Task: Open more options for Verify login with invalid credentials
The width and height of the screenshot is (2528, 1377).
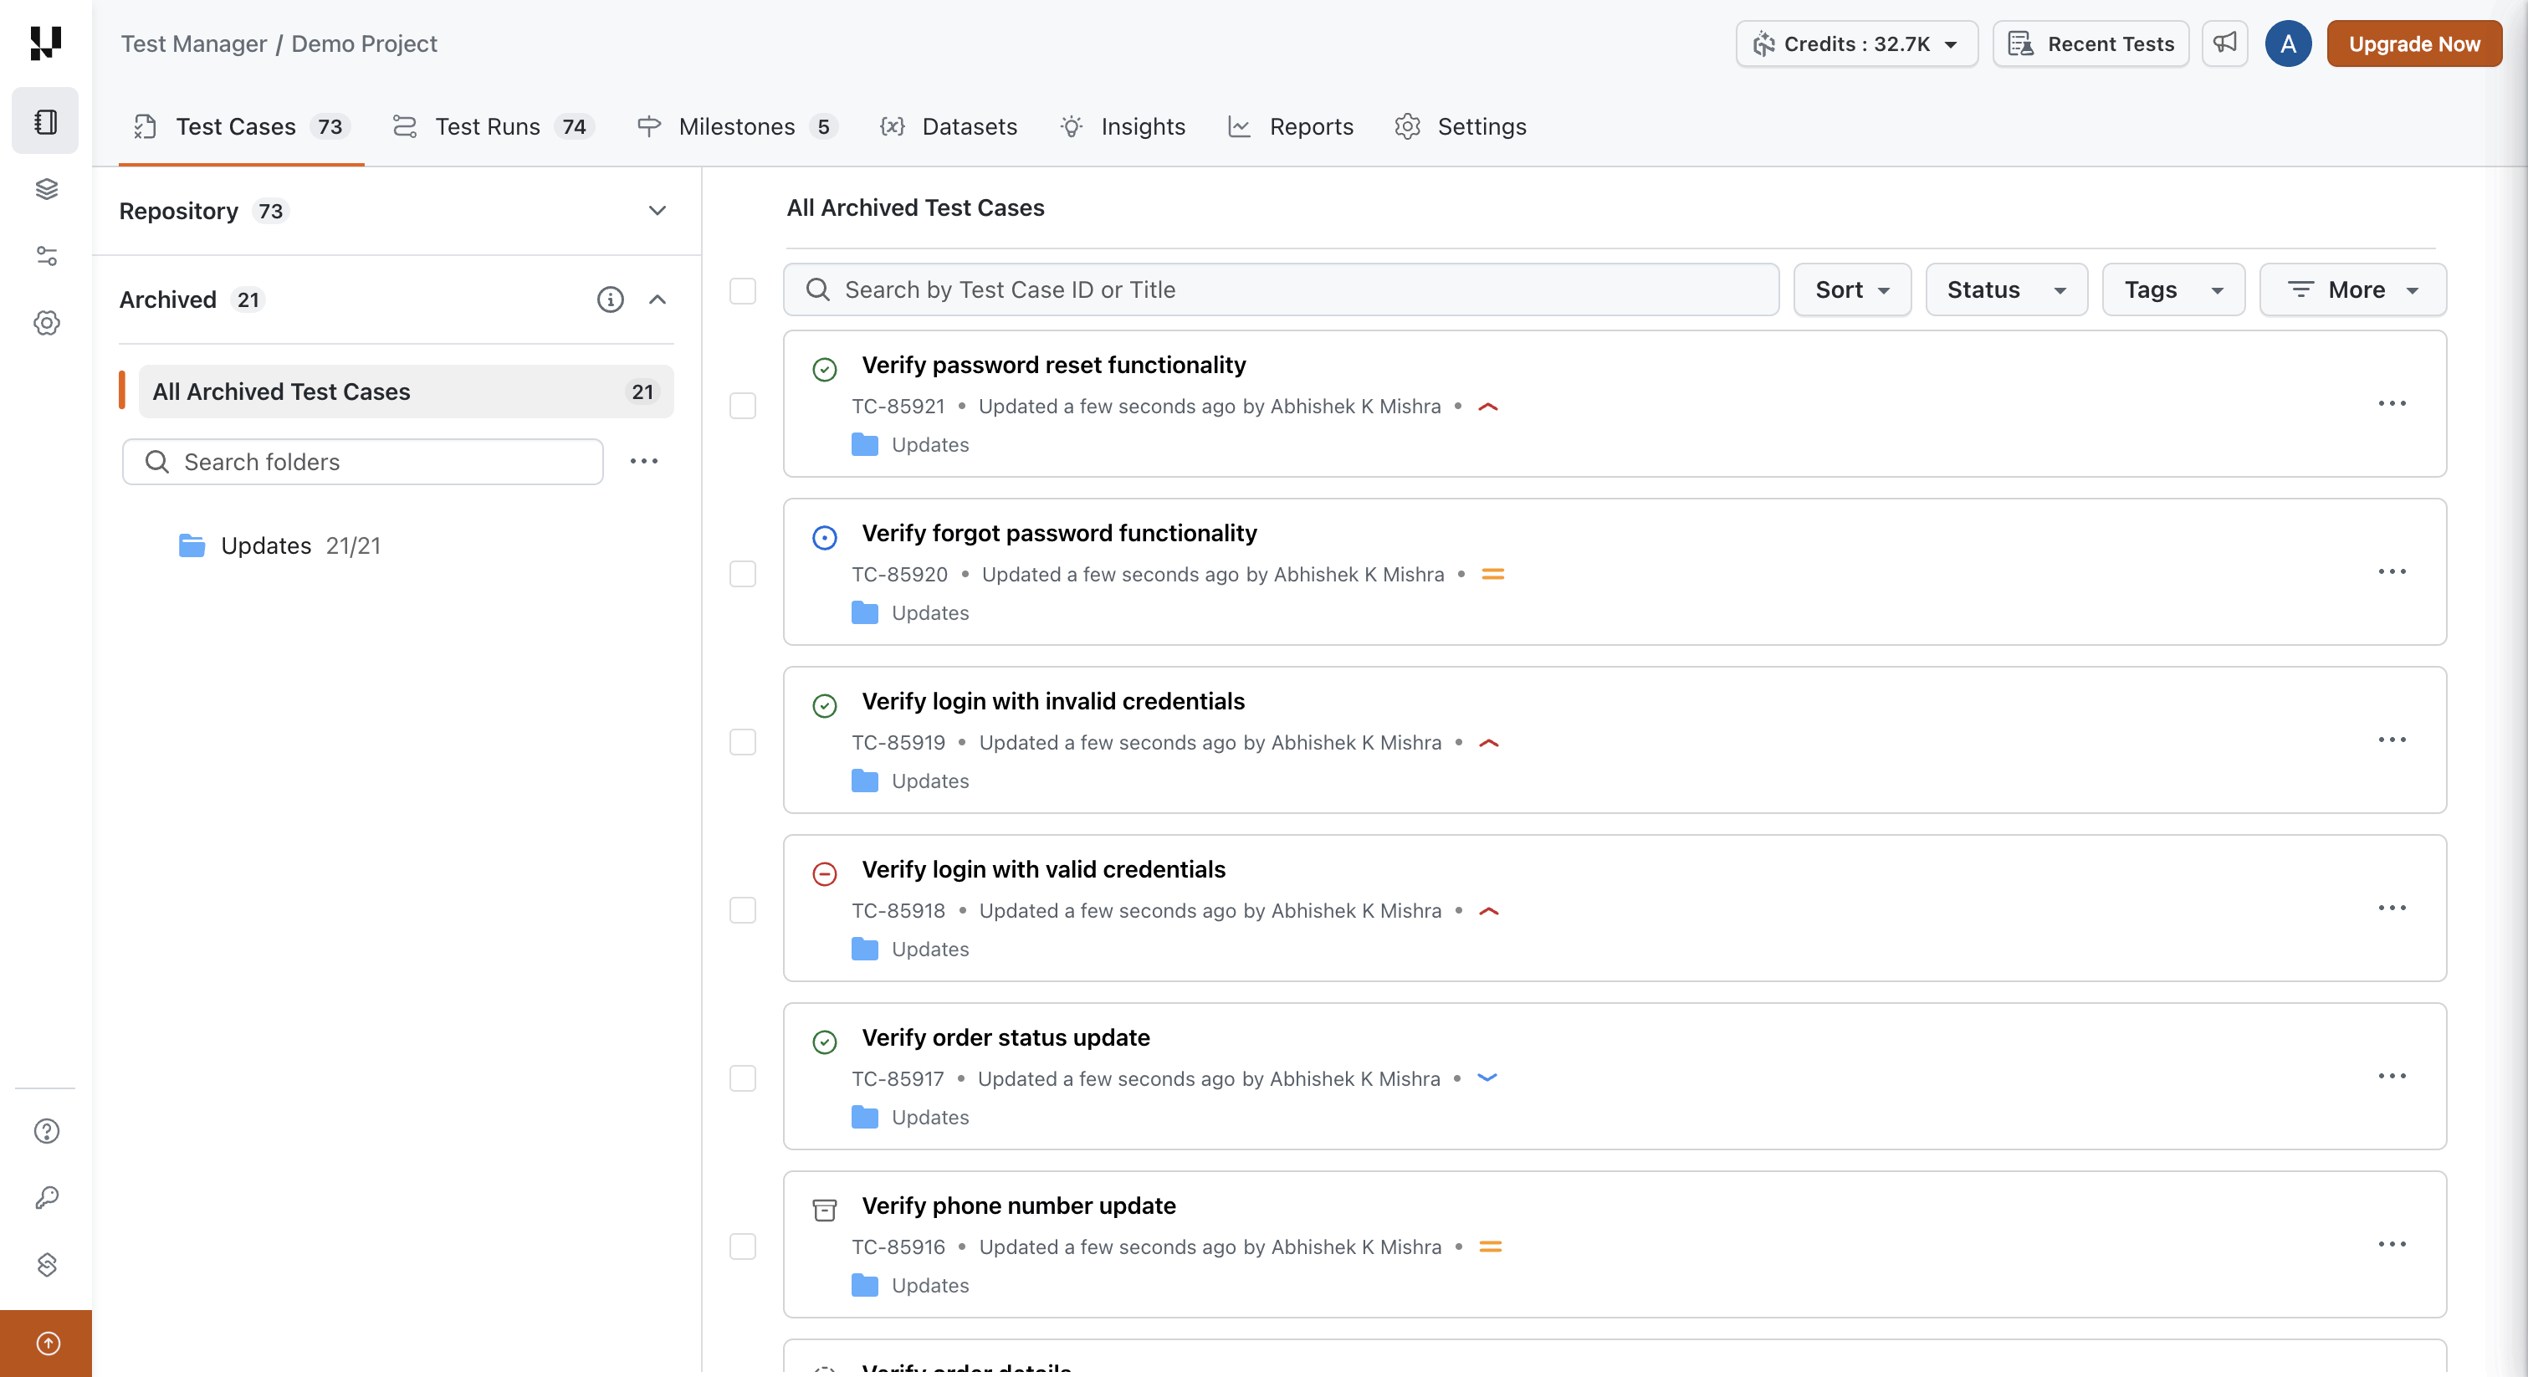Action: pyautogui.click(x=2392, y=740)
